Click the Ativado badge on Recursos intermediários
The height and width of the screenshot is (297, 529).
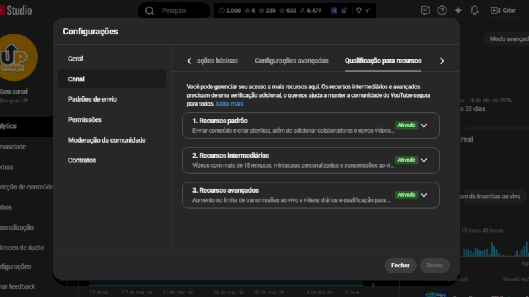[x=406, y=160]
